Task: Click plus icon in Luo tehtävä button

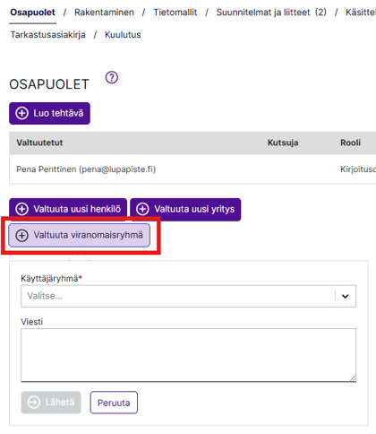Action: (x=21, y=113)
